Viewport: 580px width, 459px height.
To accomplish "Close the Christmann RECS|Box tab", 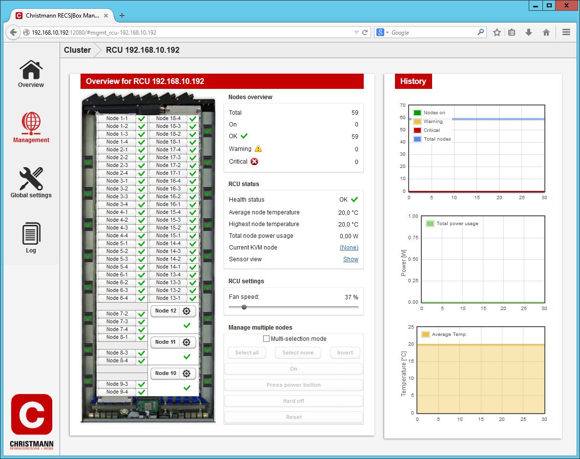I will click(x=106, y=16).
